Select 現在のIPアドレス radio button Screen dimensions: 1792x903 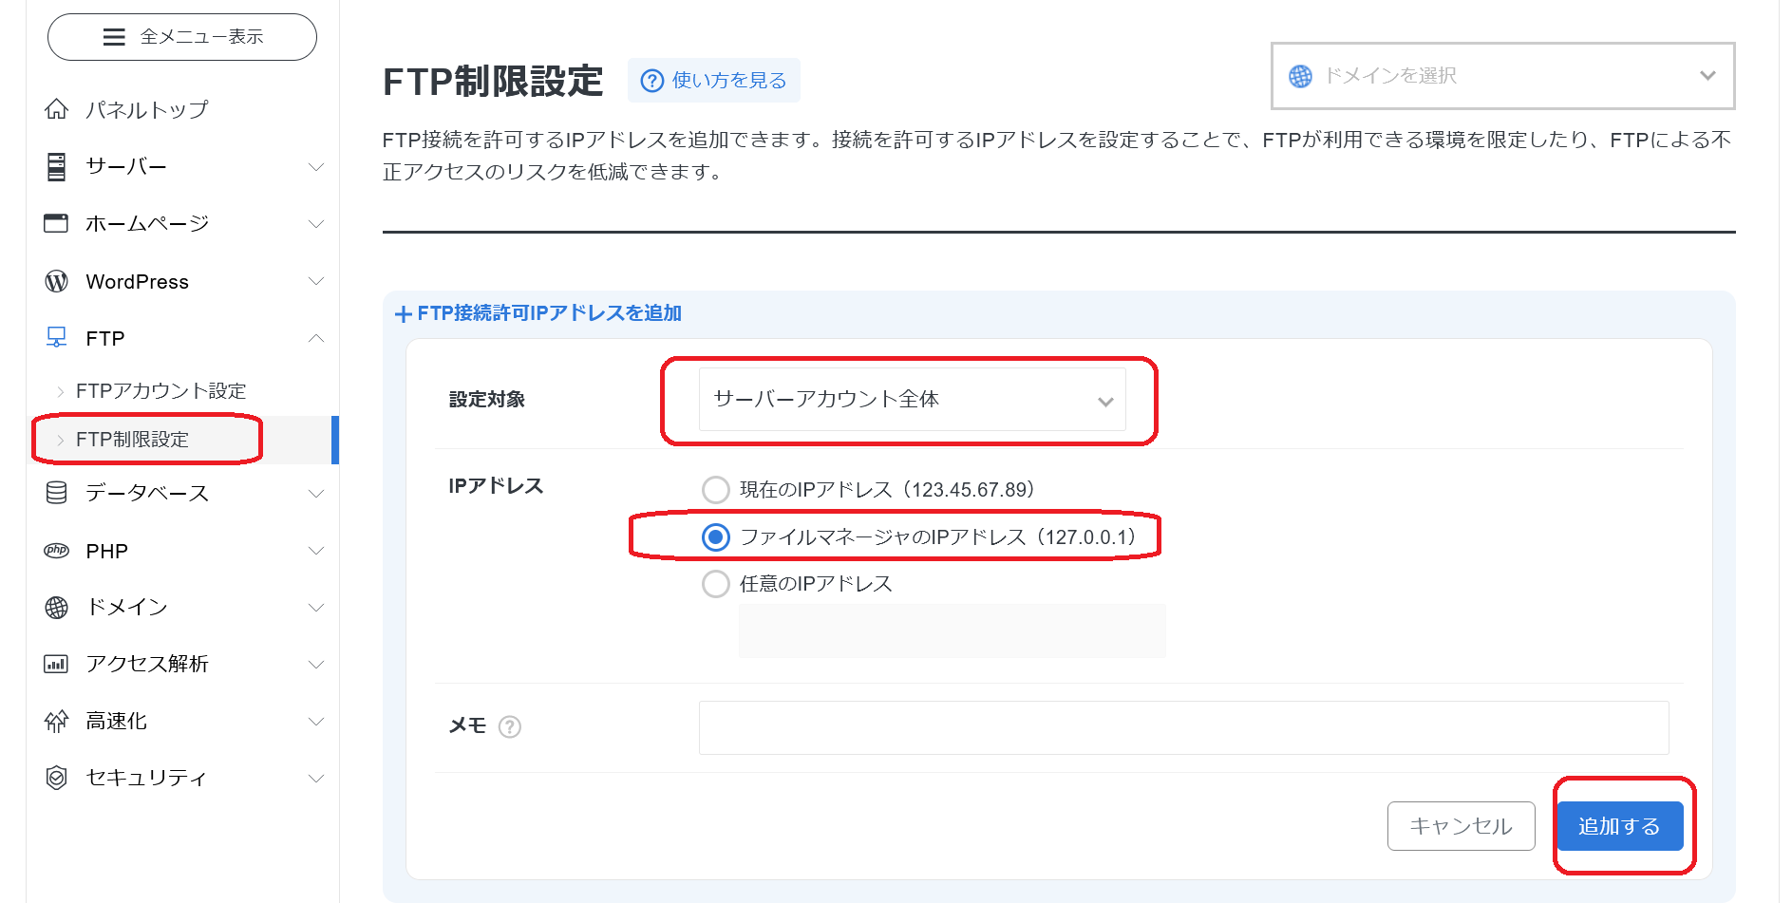[716, 490]
